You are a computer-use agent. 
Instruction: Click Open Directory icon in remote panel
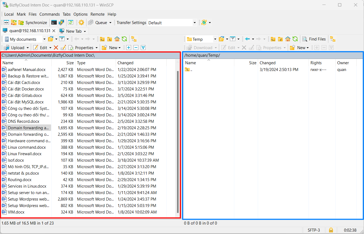tap(221, 39)
